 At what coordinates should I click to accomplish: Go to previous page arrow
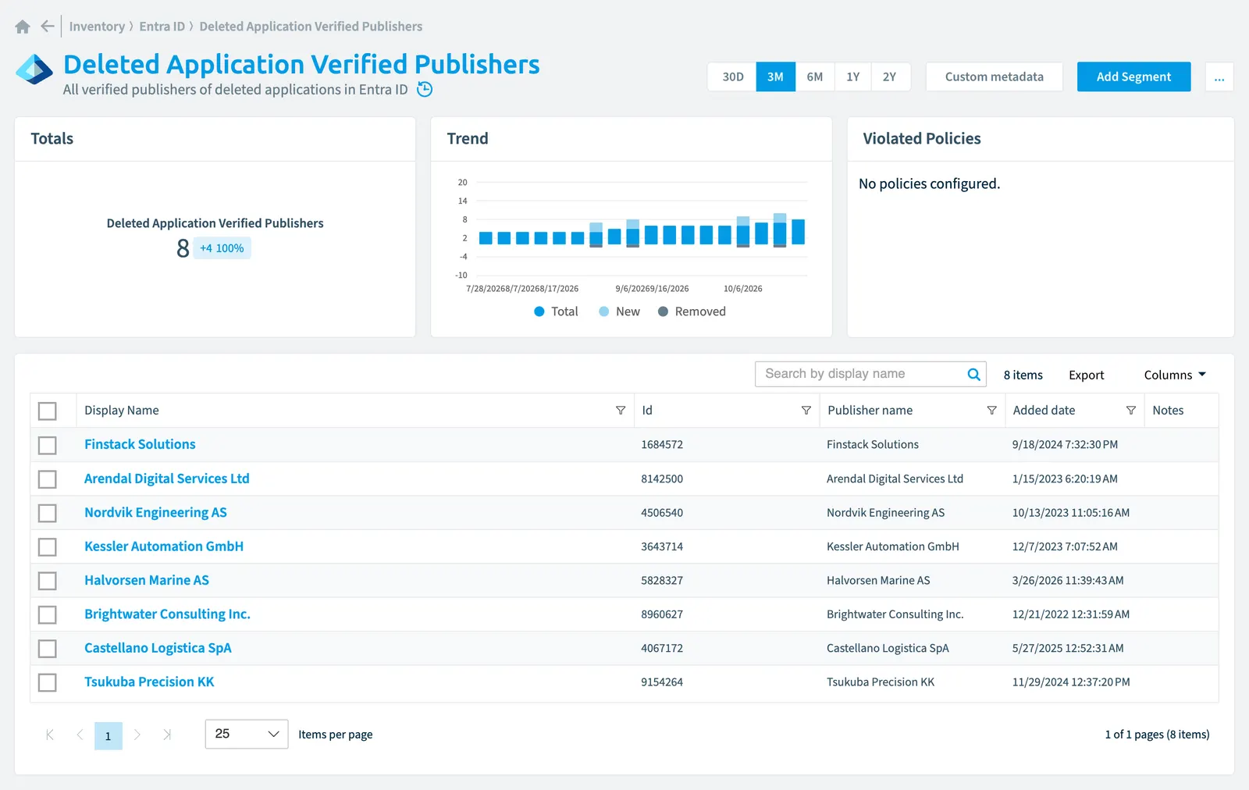(x=80, y=735)
